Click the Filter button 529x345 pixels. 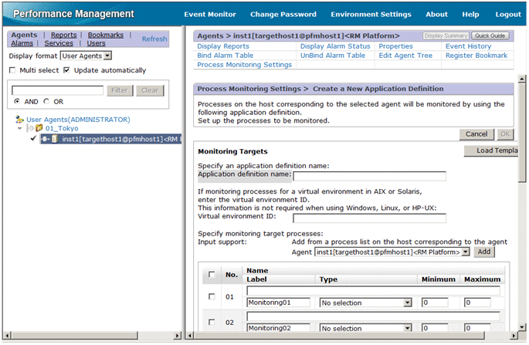[x=120, y=90]
